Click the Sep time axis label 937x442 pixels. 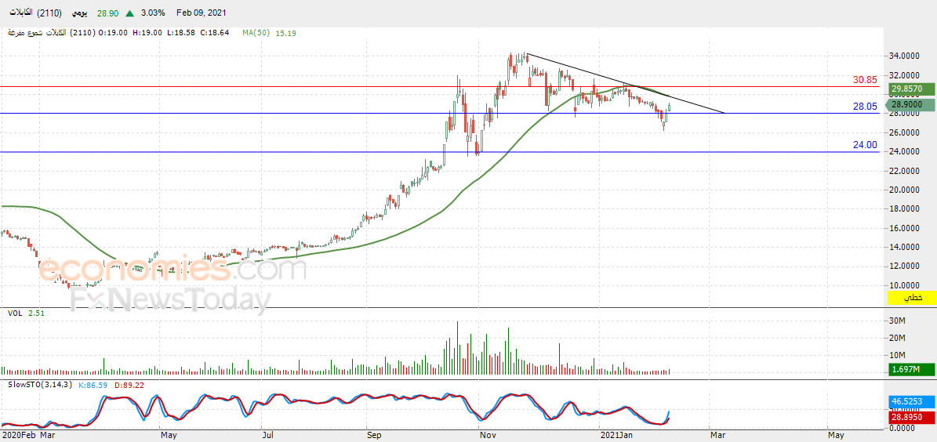point(373,435)
